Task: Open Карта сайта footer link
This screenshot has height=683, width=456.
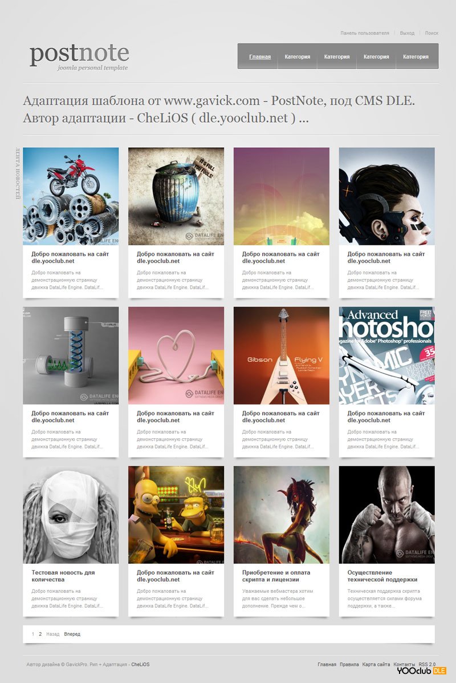Action: (x=376, y=664)
